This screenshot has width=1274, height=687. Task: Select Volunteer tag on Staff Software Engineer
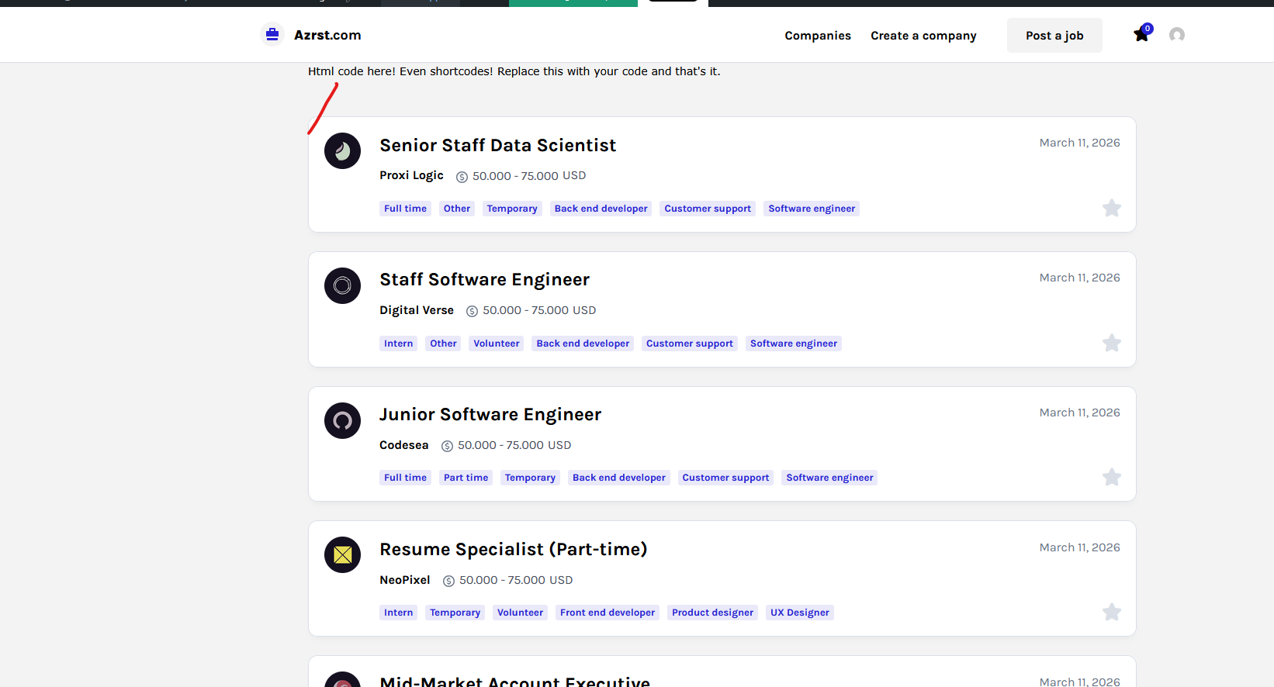[497, 343]
